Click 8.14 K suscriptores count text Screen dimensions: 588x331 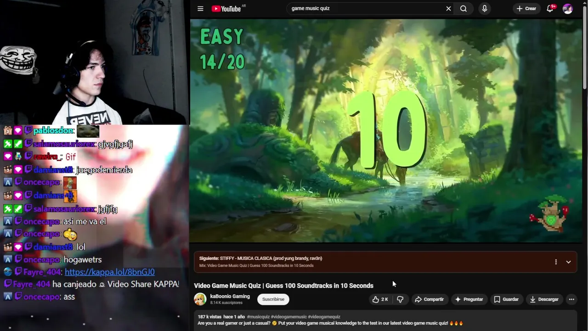point(226,303)
